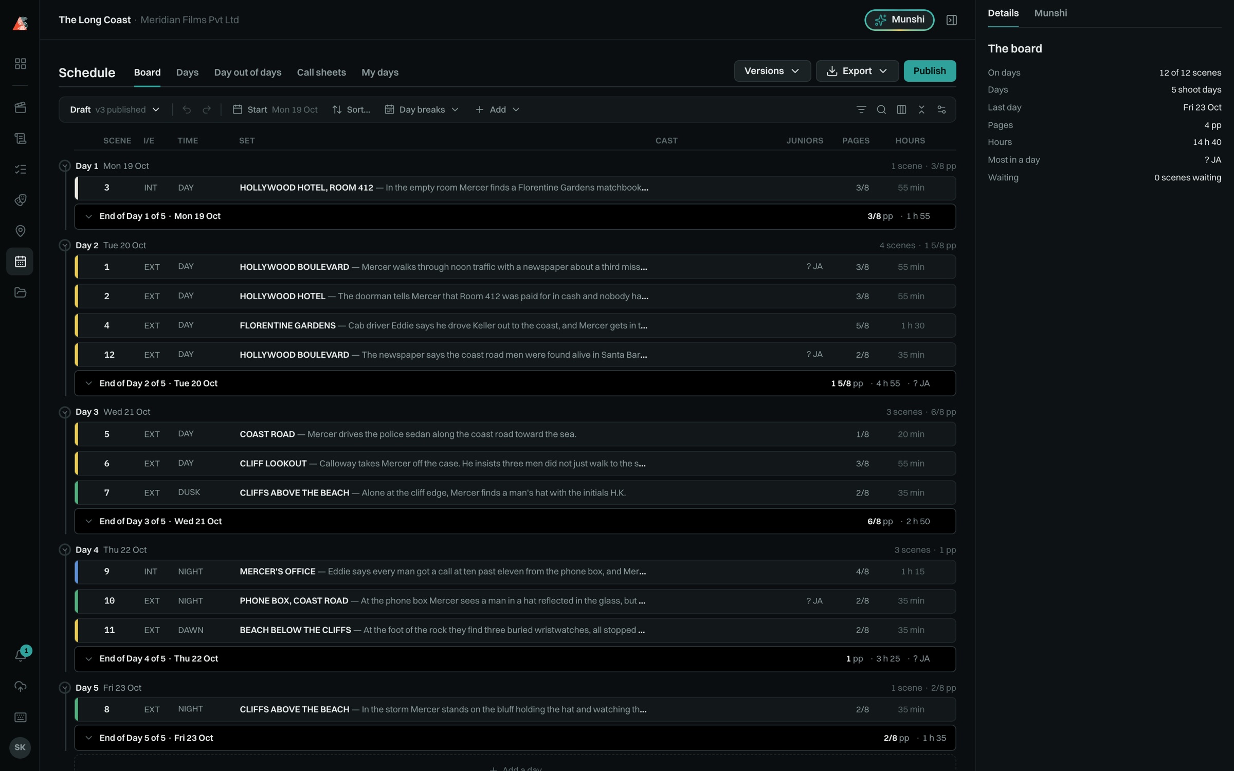1234x771 pixels.
Task: Collapse Day 1 Mon 19 Oct group
Action: pos(65,166)
